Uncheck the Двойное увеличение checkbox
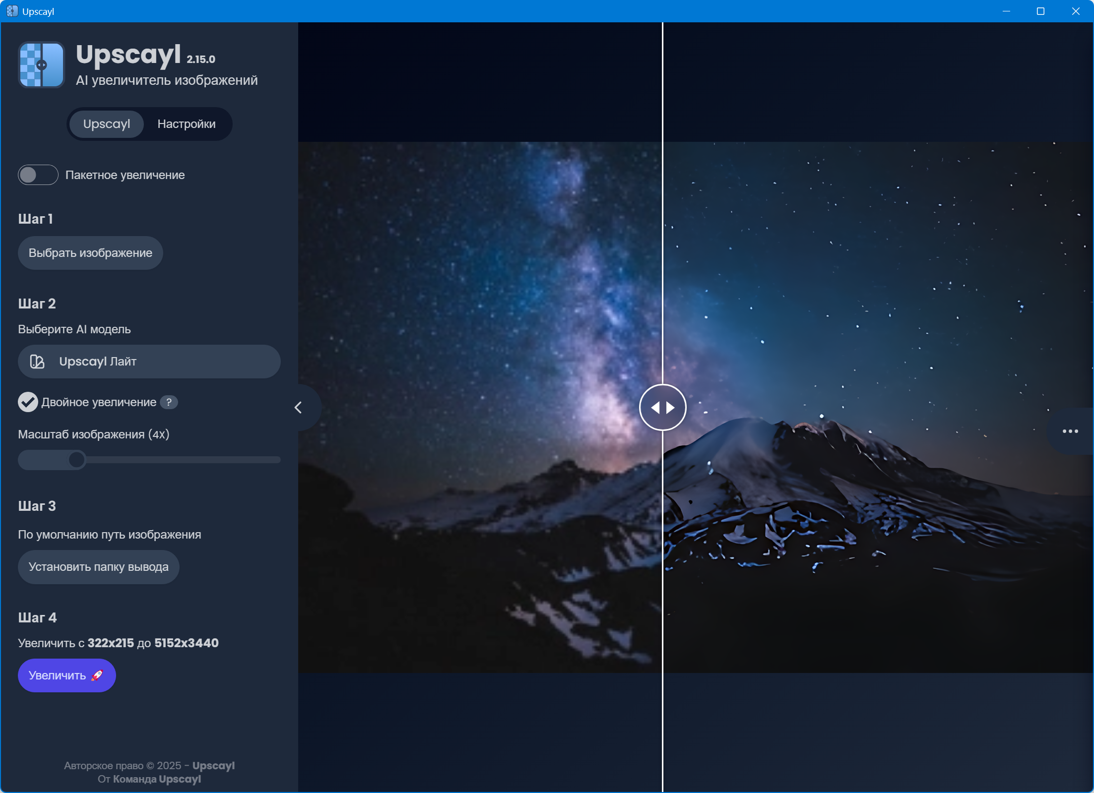Image resolution: width=1094 pixels, height=793 pixels. [x=28, y=402]
